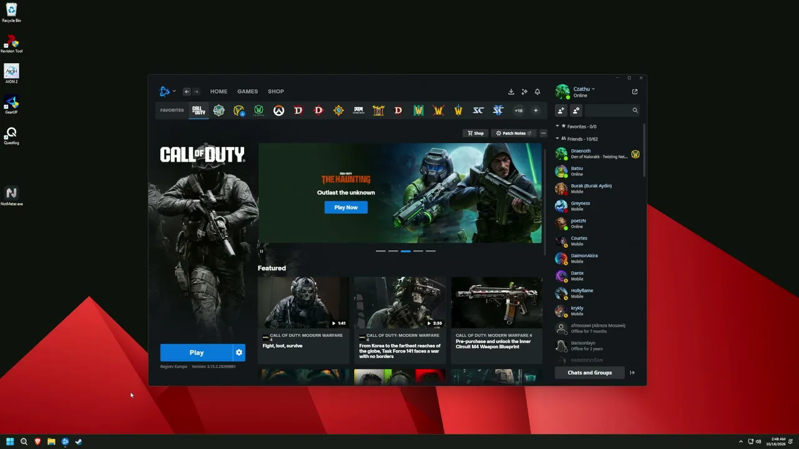This screenshot has width=799, height=449.
Task: Click the navigate forward arrow
Action: (196, 92)
